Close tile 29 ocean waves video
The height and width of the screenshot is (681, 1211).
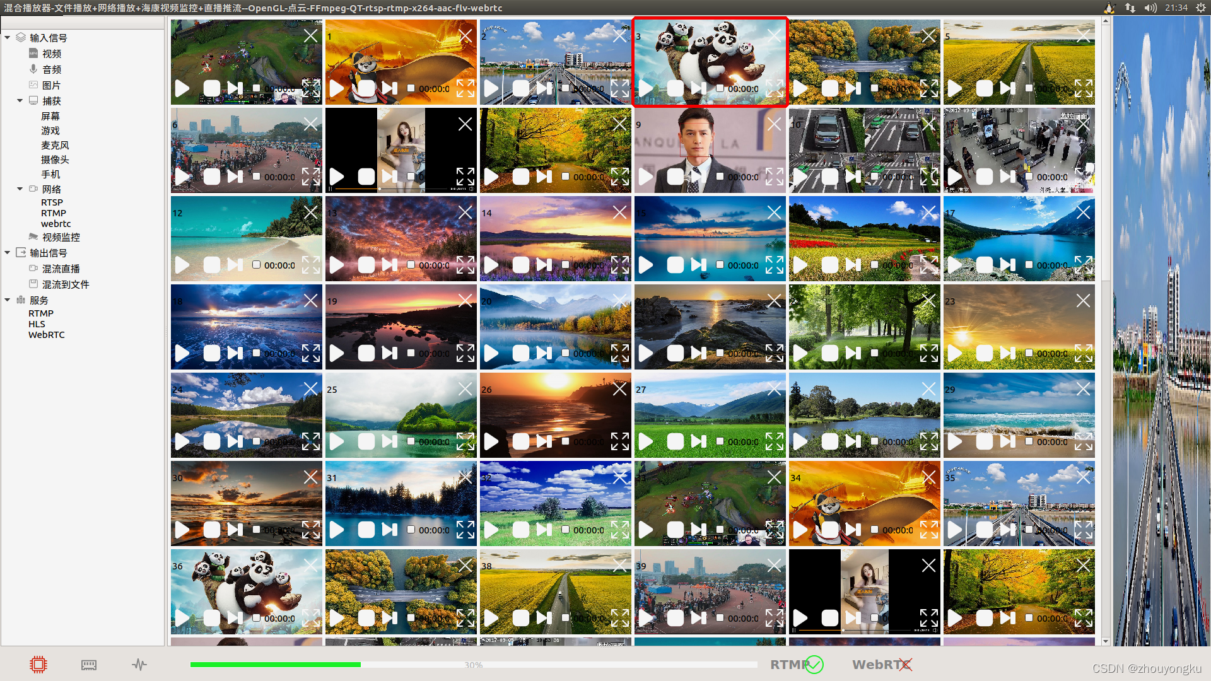pyautogui.click(x=1083, y=389)
